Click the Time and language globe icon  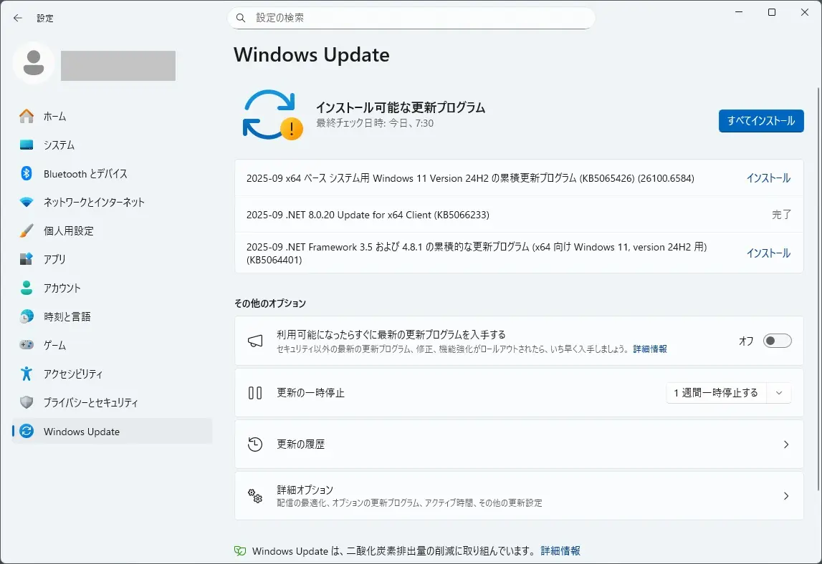27,316
